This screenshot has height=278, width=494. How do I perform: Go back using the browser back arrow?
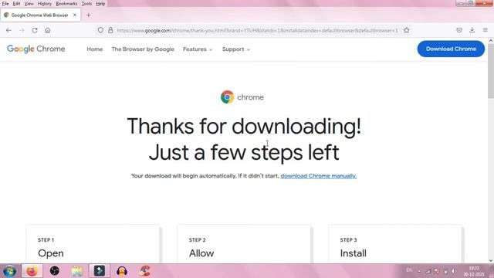point(8,31)
